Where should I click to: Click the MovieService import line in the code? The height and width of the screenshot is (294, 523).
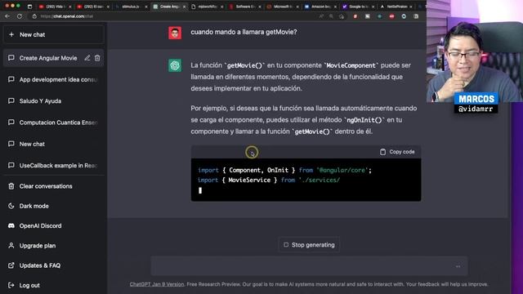269,180
